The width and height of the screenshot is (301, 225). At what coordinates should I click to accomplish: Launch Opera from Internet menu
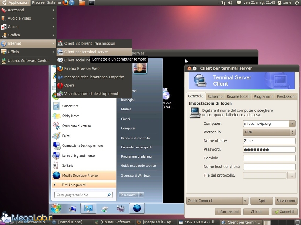tap(94, 85)
